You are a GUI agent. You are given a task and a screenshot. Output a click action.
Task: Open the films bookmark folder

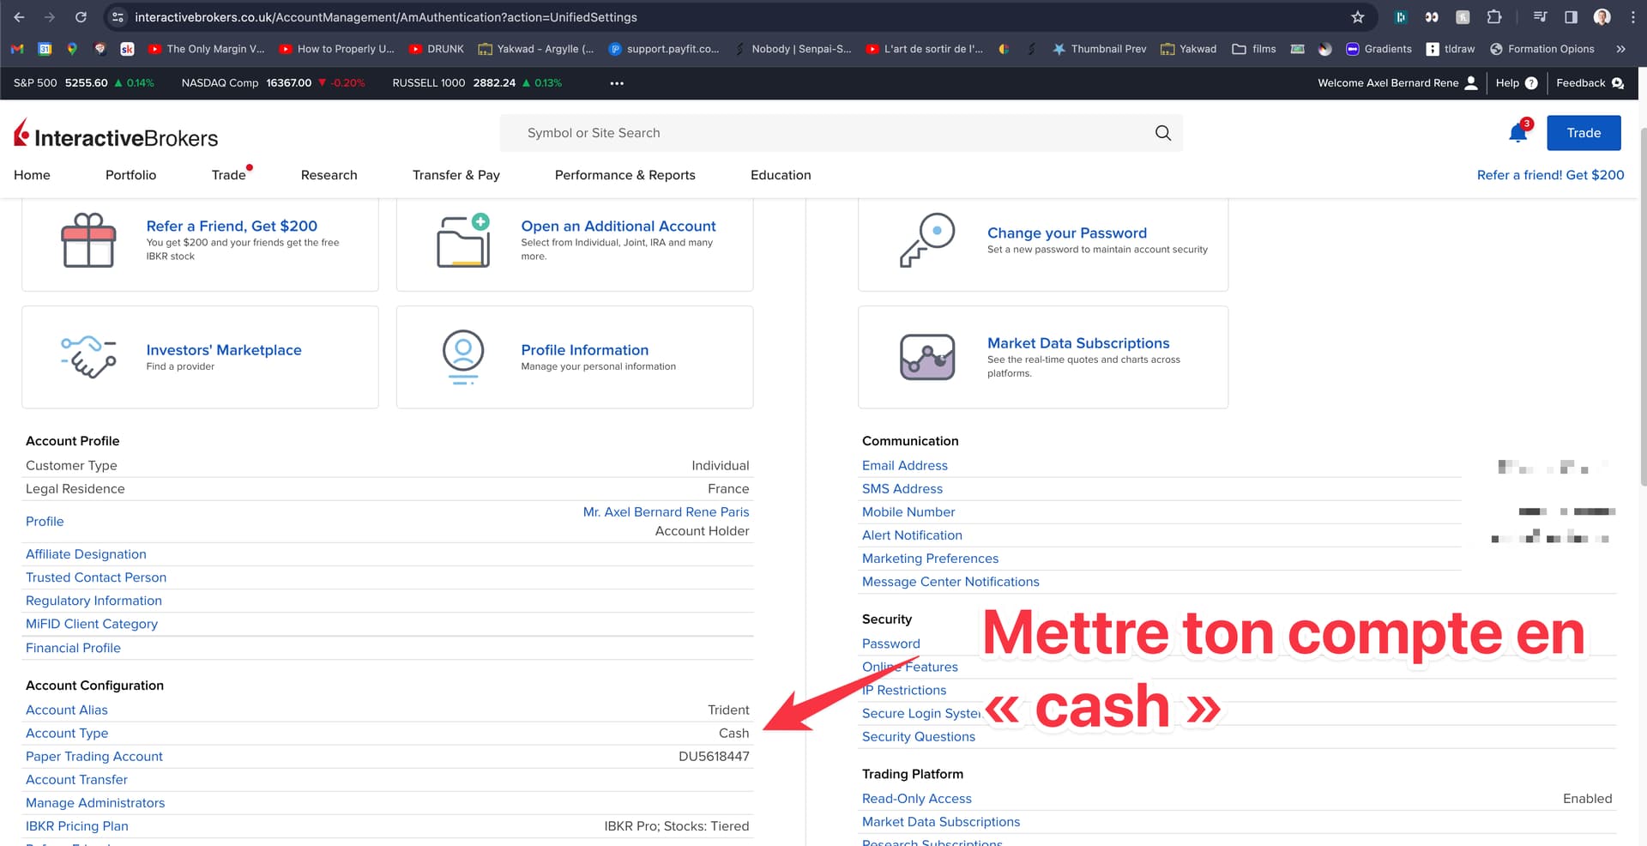(x=1254, y=49)
